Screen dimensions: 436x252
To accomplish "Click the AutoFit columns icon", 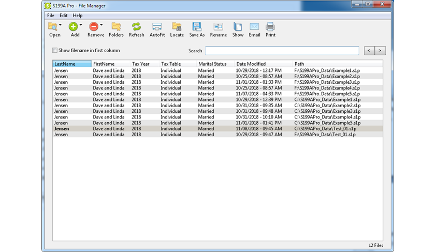I will [x=157, y=27].
